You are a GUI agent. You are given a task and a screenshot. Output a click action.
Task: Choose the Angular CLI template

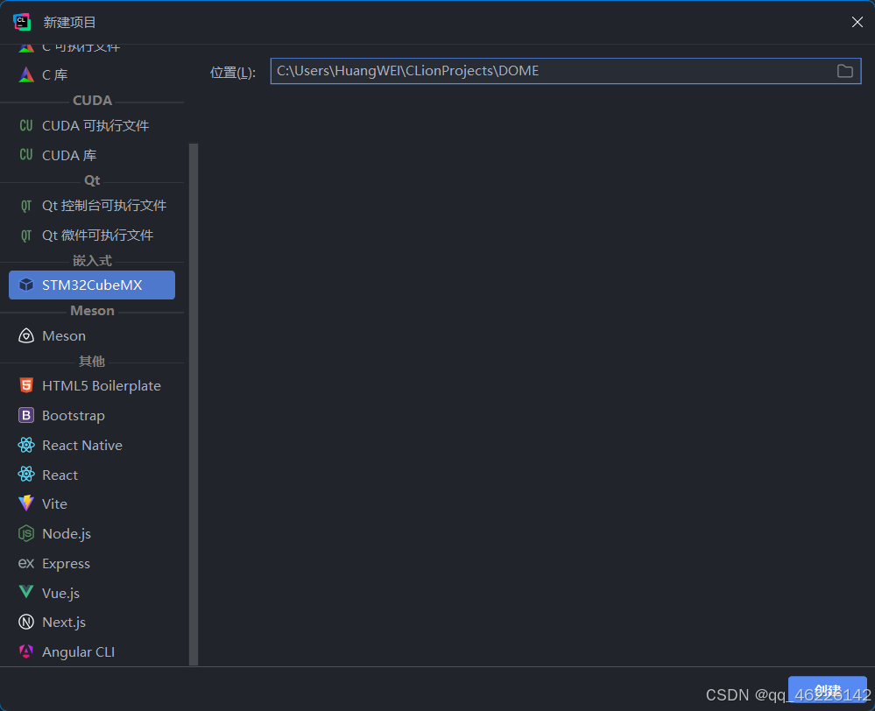92,651
